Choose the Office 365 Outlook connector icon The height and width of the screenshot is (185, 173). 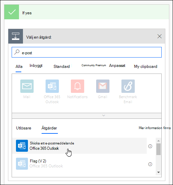coord(52,86)
